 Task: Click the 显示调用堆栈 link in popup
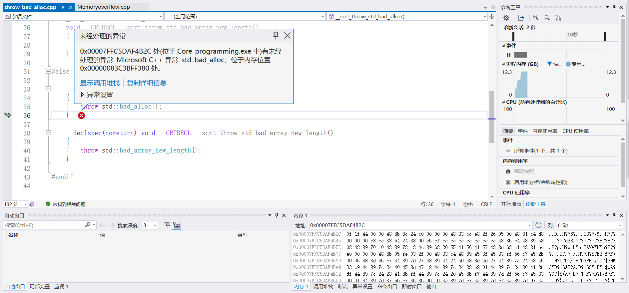point(100,83)
